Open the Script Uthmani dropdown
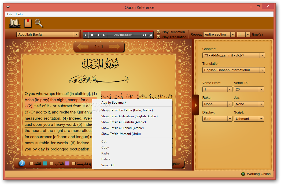Viewport: 281px width, 185px height. pyautogui.click(x=249, y=119)
